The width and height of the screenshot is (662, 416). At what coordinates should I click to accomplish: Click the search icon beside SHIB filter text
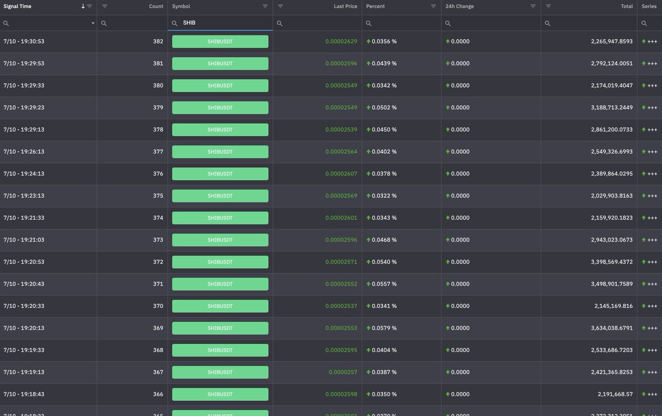click(175, 23)
